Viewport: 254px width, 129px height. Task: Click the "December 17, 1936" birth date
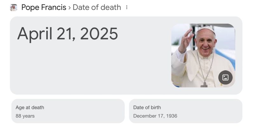[x=155, y=116]
